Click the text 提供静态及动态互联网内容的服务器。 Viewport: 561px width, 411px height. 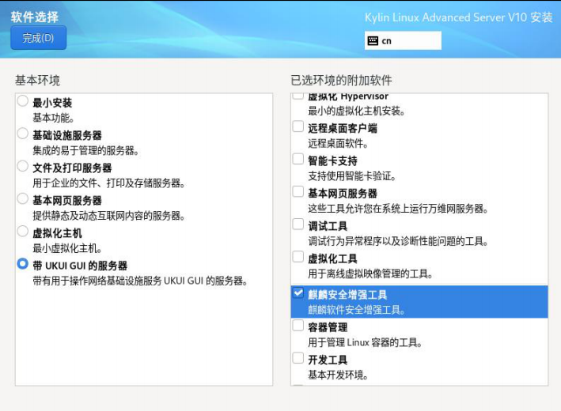point(108,216)
